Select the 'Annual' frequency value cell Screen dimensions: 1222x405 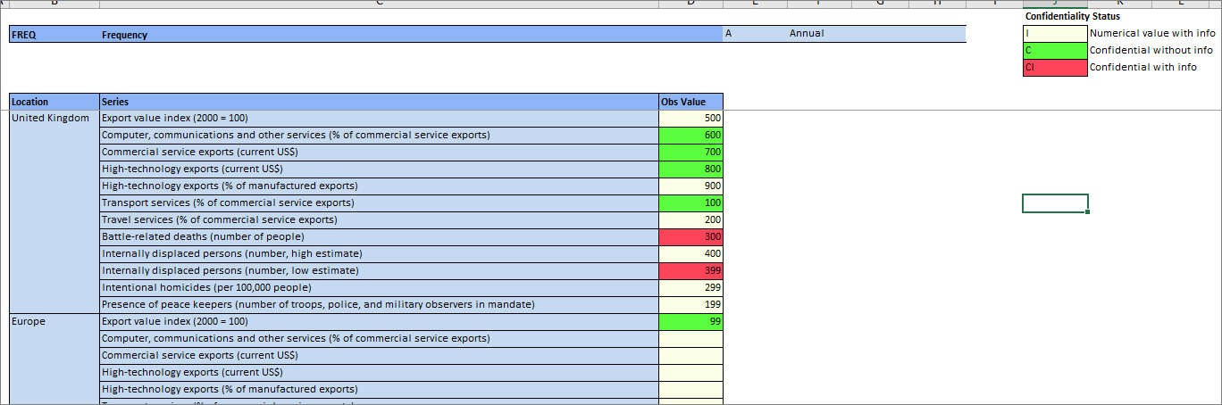pyautogui.click(x=807, y=34)
